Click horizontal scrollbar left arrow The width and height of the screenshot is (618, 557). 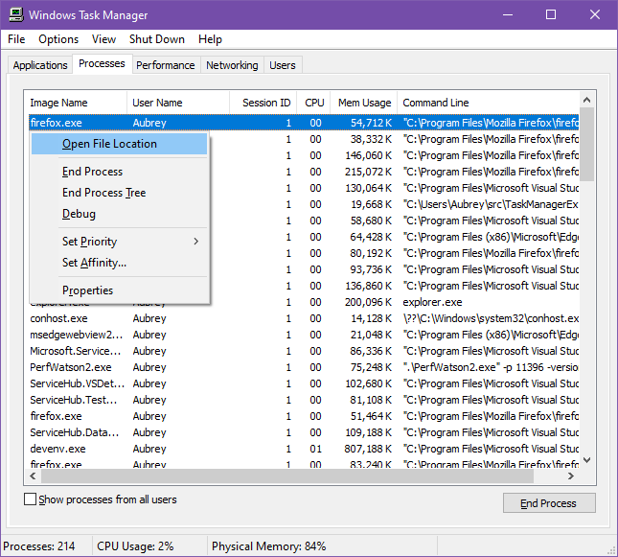click(x=34, y=476)
